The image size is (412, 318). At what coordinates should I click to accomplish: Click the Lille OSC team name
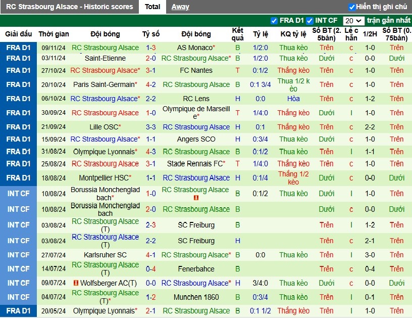(104, 127)
